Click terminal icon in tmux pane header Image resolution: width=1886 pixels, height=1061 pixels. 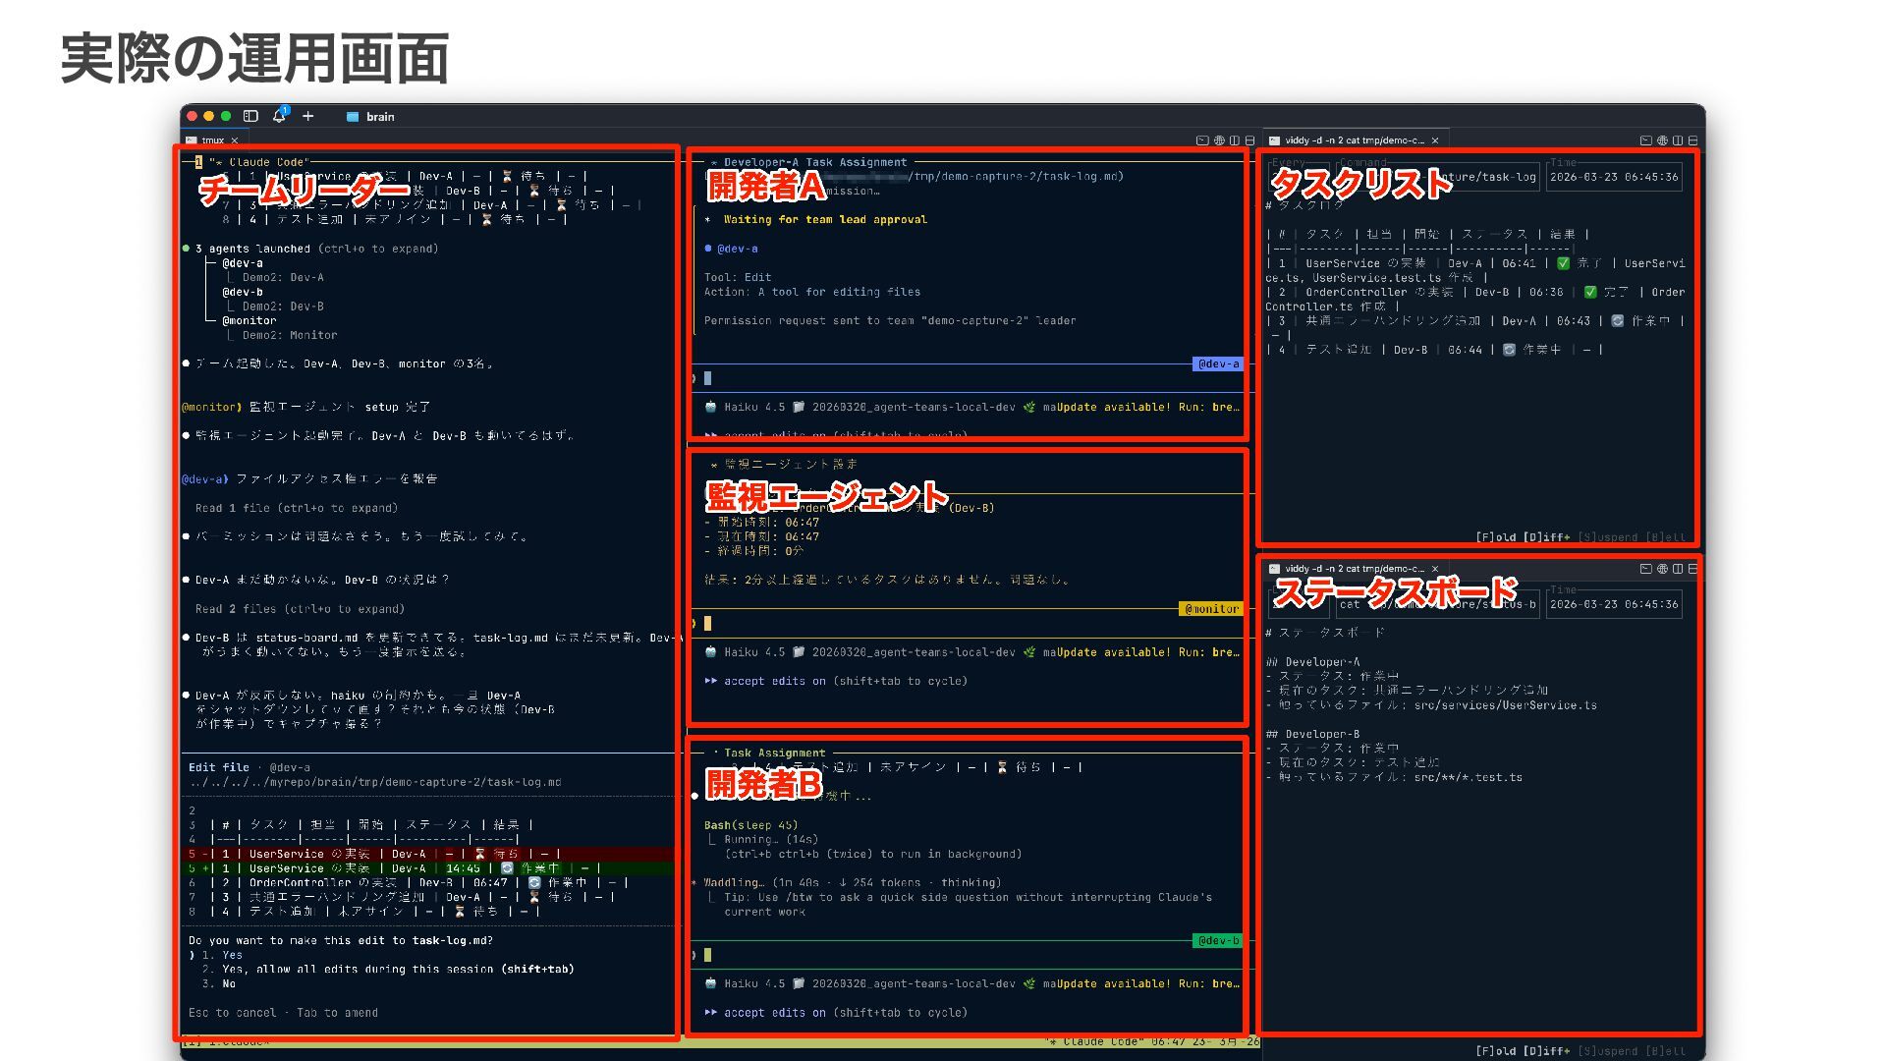[x=1201, y=140]
